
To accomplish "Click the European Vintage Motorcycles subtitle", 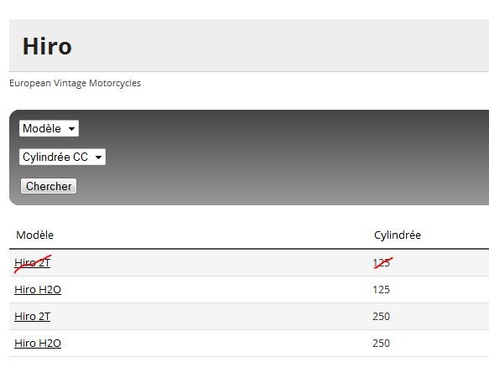I will click(75, 83).
